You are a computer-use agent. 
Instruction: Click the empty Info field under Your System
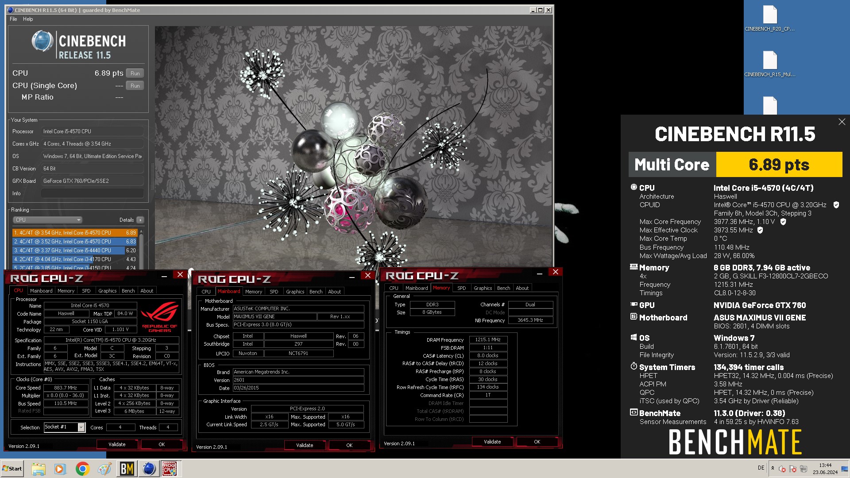[93, 193]
